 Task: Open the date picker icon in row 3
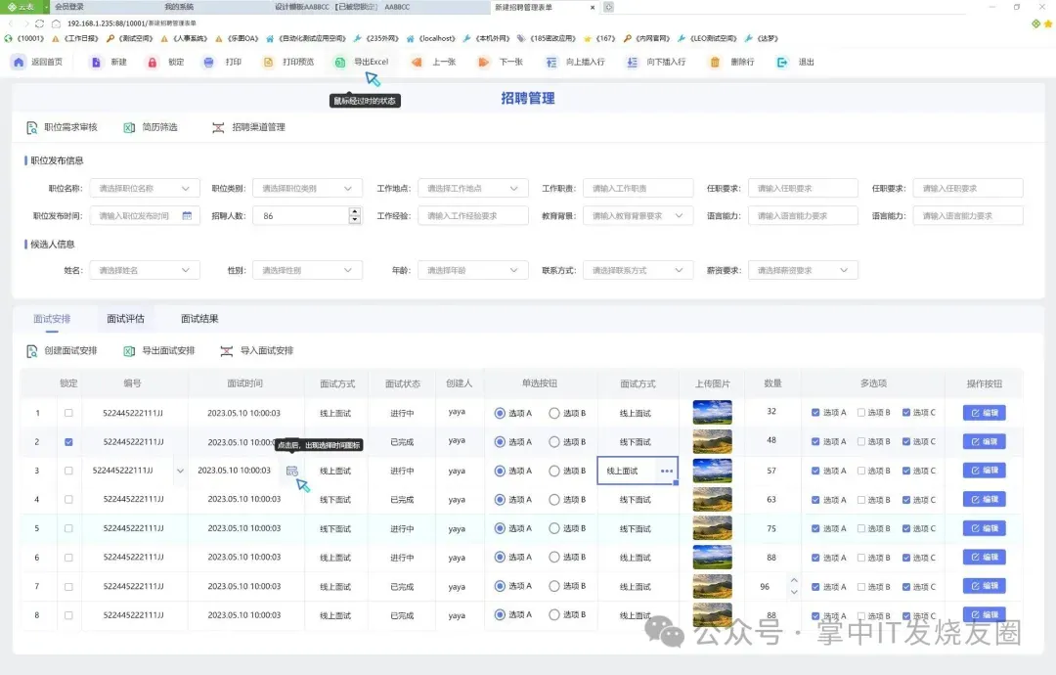(291, 471)
